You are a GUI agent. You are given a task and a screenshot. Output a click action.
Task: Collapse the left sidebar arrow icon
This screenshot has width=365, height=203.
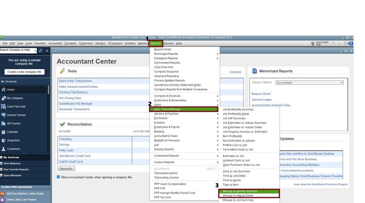click(x=47, y=51)
